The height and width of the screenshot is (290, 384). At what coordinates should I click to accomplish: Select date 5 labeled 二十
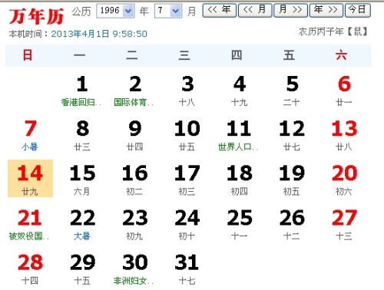292,91
